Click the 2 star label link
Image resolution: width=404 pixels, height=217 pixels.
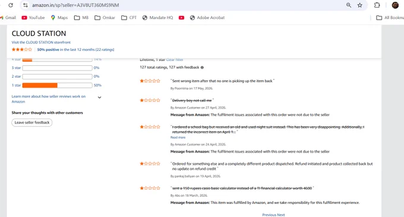(16, 76)
